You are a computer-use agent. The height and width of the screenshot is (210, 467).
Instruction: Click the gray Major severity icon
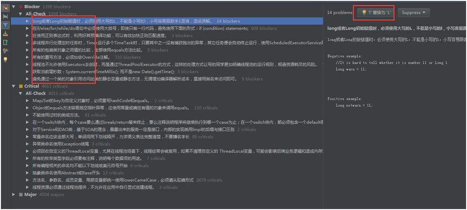(x=21, y=195)
